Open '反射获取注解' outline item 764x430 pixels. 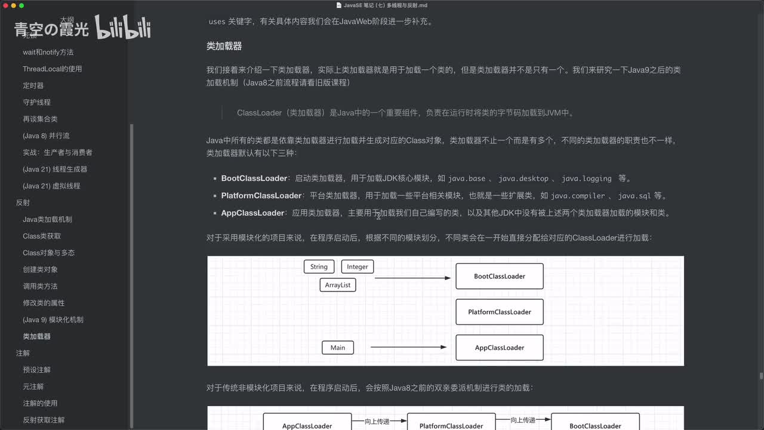pos(44,420)
